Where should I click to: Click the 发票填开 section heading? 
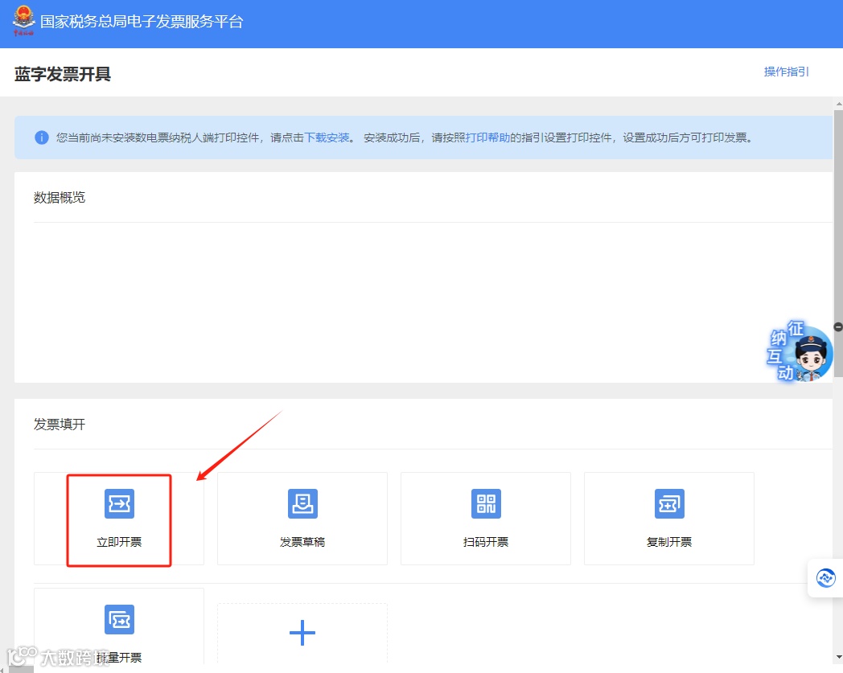[x=60, y=425]
